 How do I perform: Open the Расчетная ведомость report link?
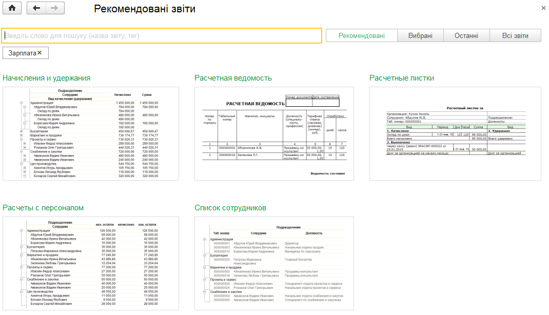233,78
